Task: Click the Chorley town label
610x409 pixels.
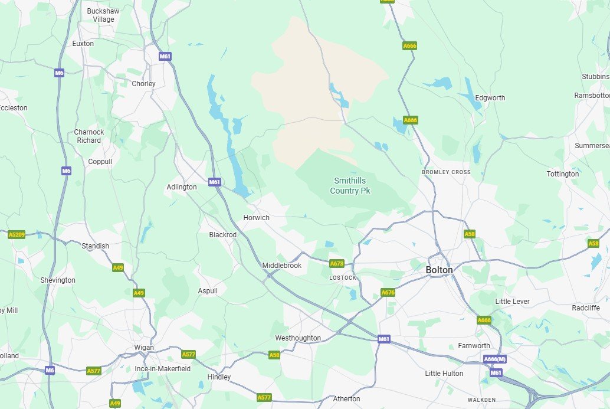Action: click(143, 84)
